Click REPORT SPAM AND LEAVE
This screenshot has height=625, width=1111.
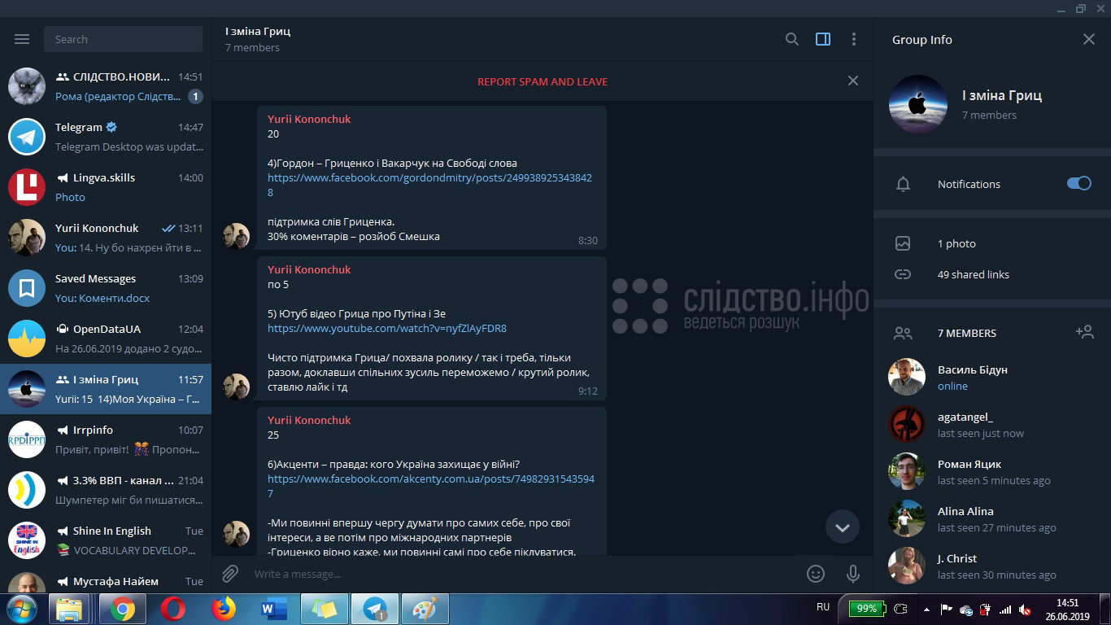tap(542, 81)
